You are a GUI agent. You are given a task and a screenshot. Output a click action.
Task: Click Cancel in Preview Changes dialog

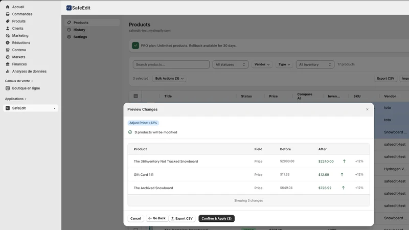(x=135, y=219)
